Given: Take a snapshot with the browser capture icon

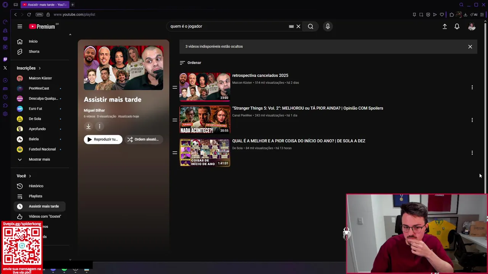Looking at the screenshot, I should coord(421,14).
